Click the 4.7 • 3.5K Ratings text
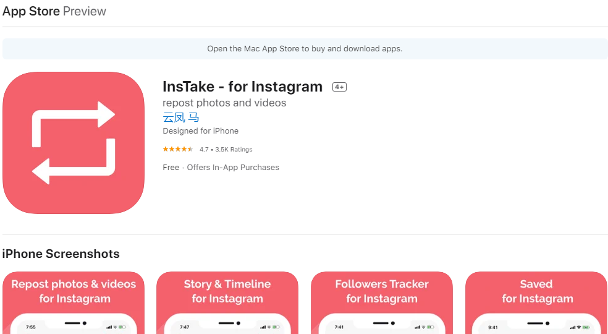Image resolution: width=608 pixels, height=334 pixels. click(x=226, y=150)
